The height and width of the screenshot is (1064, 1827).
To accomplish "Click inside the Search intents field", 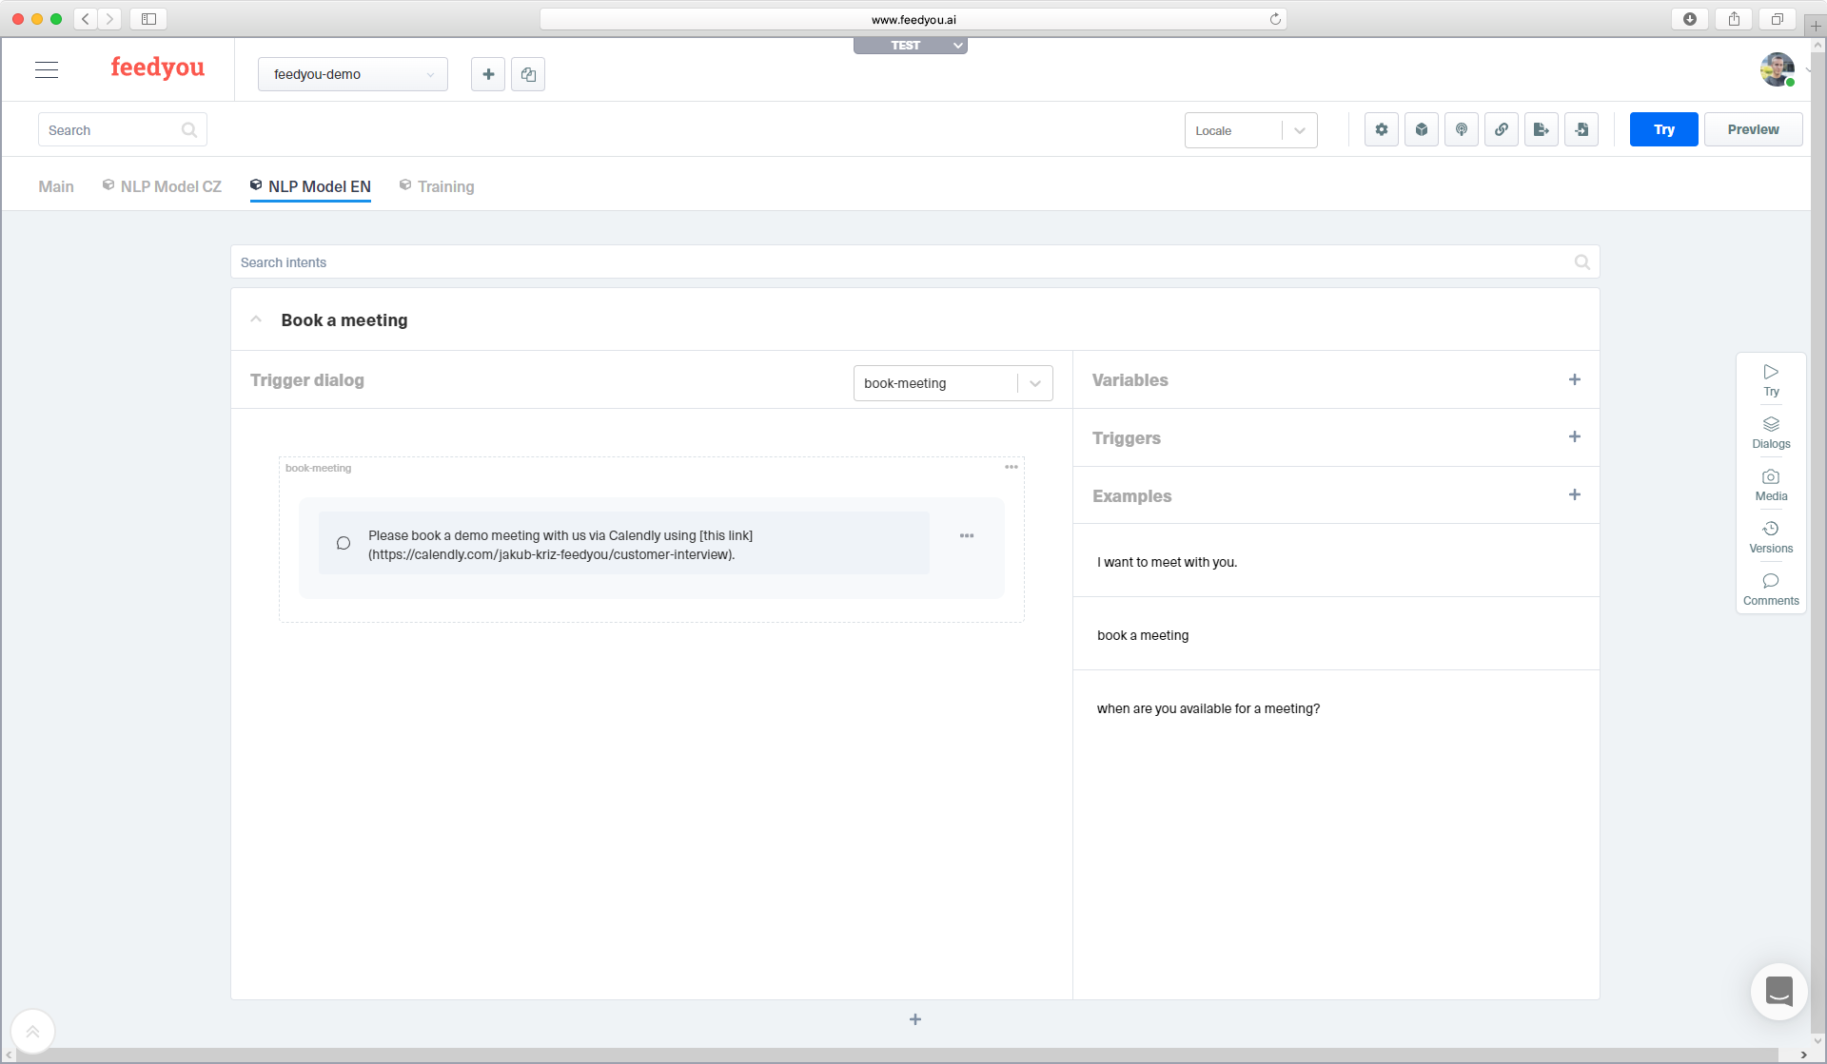I will 666,261.
